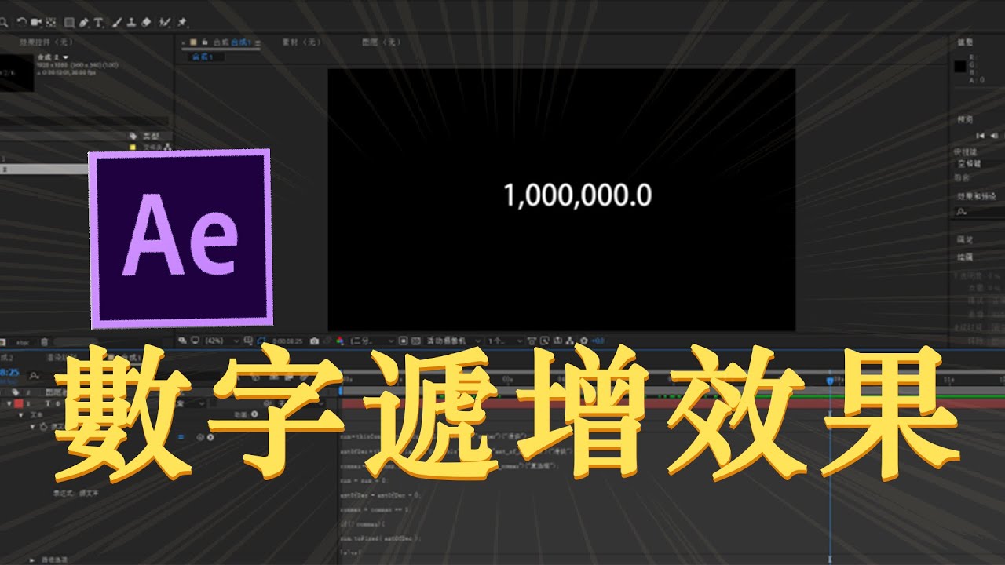Open the 信息 panel header

[x=965, y=42]
